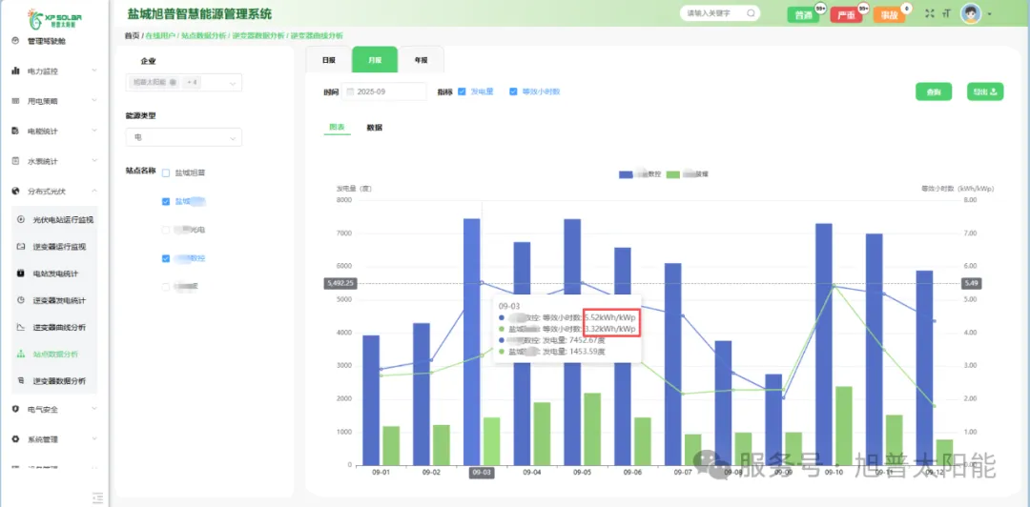
Task: Click the 电气安全 shield icon in sidebar
Action: tap(16, 409)
